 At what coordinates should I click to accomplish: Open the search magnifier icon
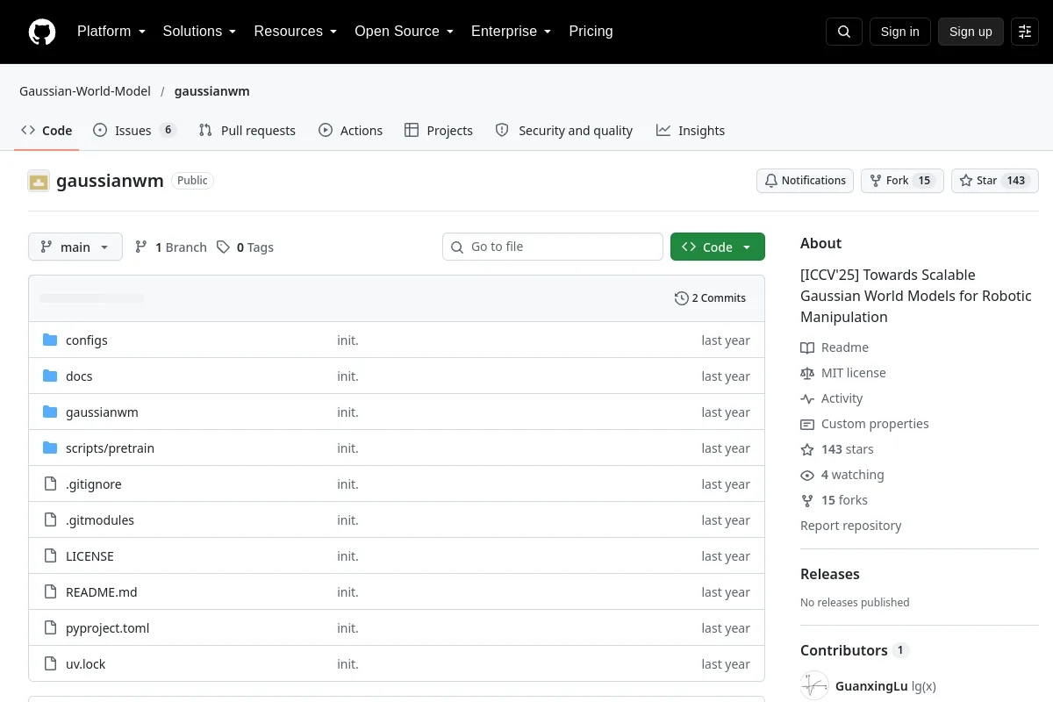pyautogui.click(x=844, y=32)
